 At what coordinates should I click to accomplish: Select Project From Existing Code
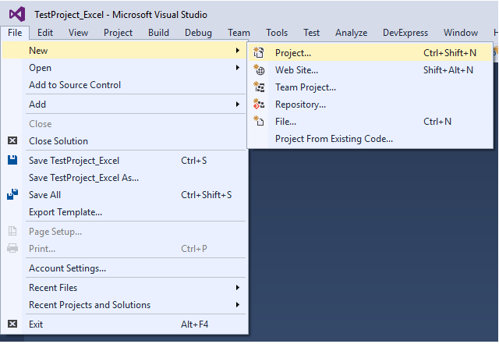[x=334, y=139]
